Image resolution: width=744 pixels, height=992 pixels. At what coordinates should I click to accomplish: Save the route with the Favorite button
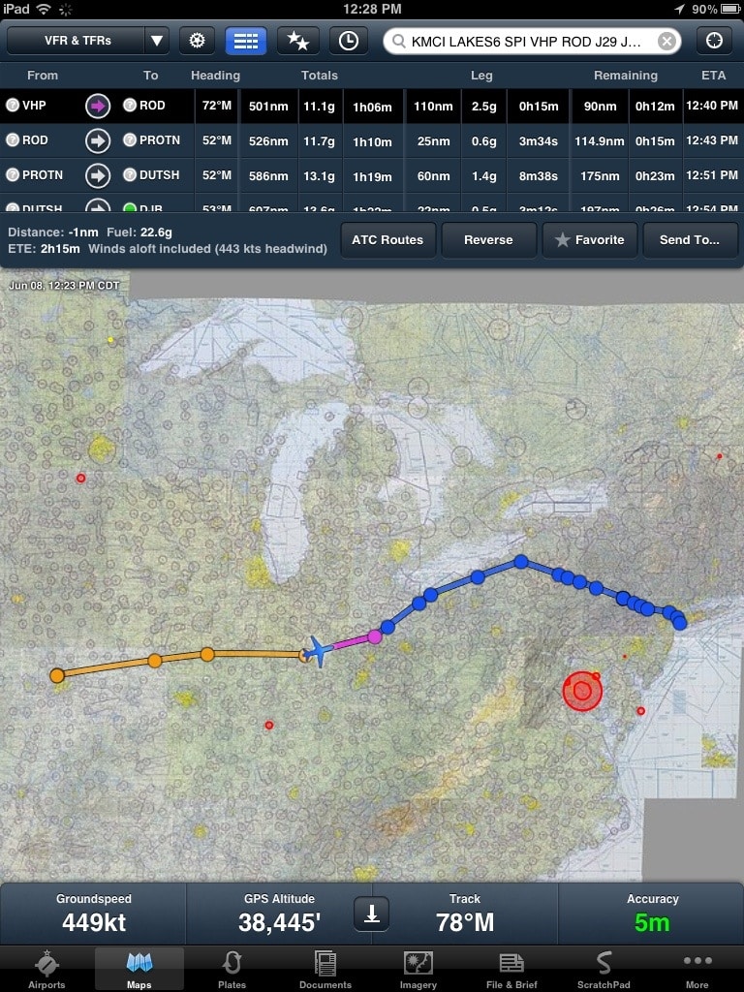[x=589, y=239]
